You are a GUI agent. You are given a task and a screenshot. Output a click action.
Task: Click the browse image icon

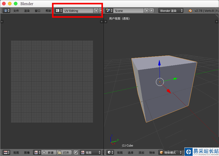[37, 152]
